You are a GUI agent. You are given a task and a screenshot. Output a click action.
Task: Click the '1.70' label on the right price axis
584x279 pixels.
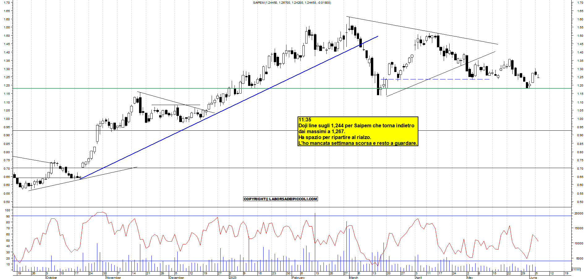[x=580, y=2]
